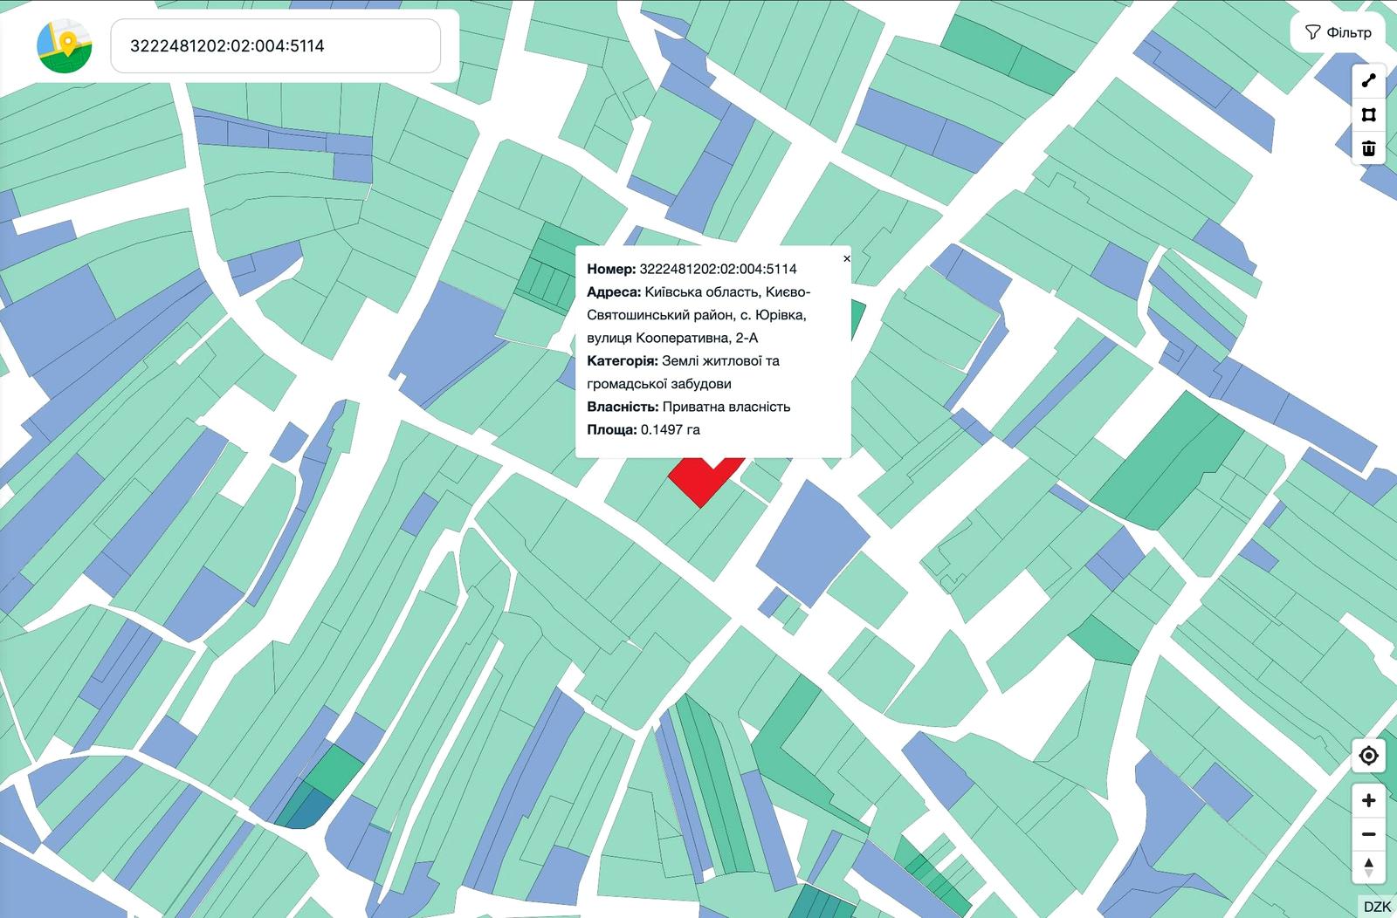
Task: Select the bright green parcel at bottom left
Action: click(x=334, y=770)
